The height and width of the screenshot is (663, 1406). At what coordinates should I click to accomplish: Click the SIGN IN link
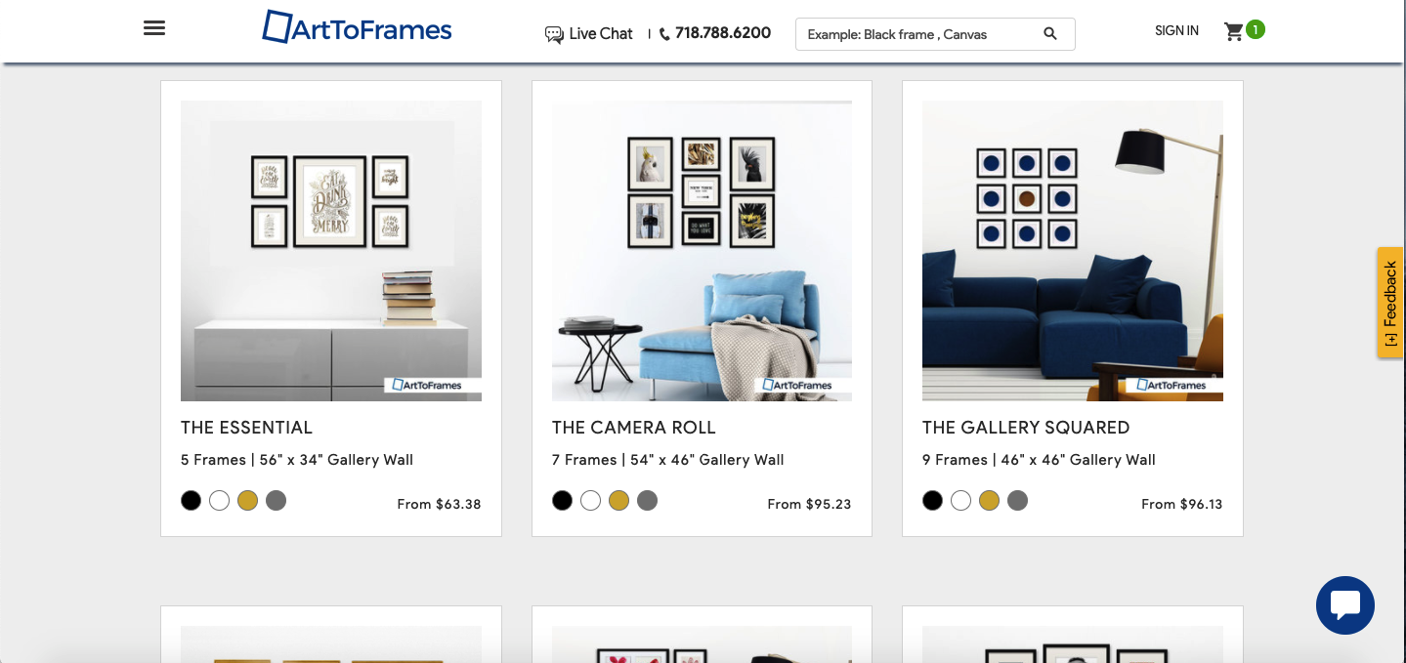1176,31
